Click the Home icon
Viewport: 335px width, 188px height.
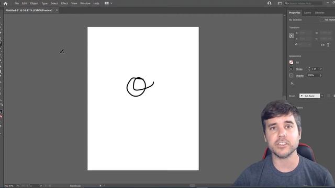tap(5, 4)
